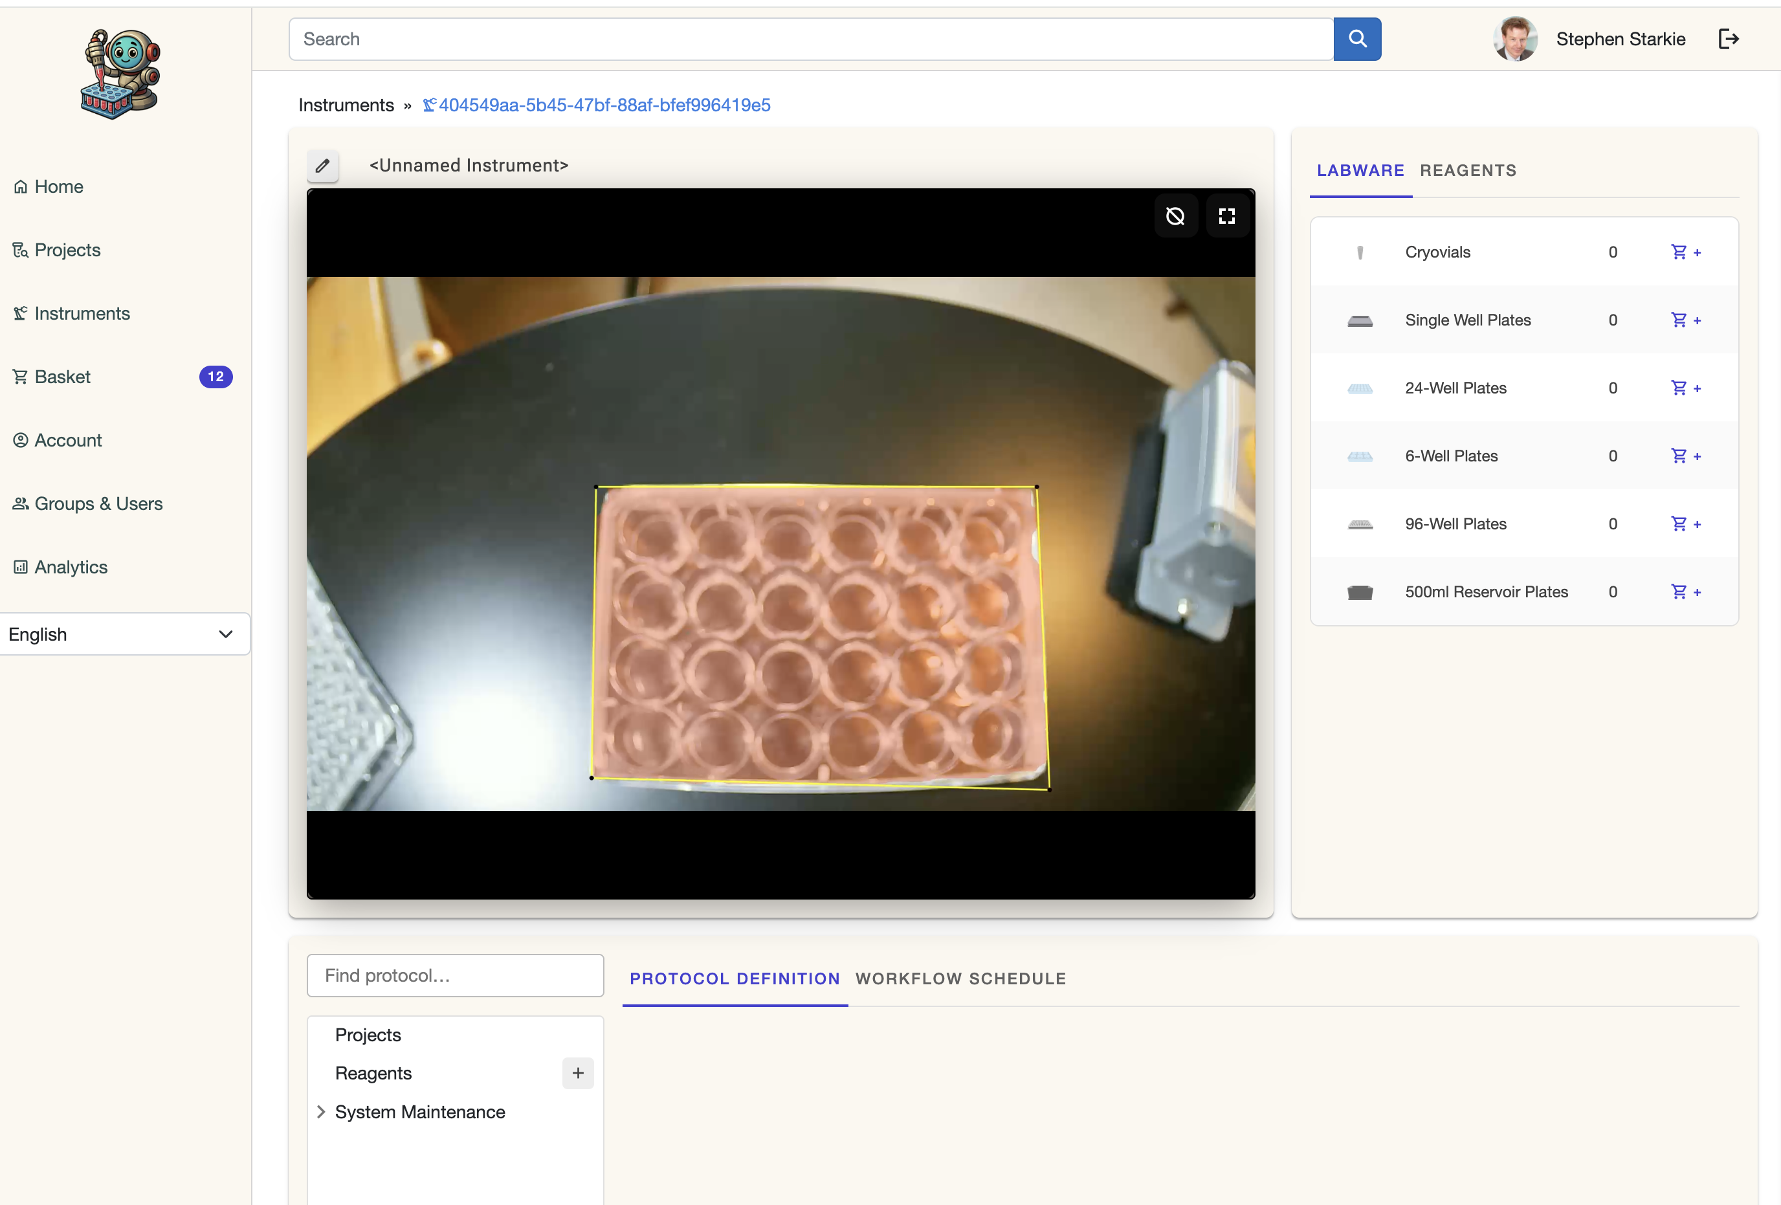Open Basket in the sidebar
The image size is (1781, 1205).
pos(63,377)
